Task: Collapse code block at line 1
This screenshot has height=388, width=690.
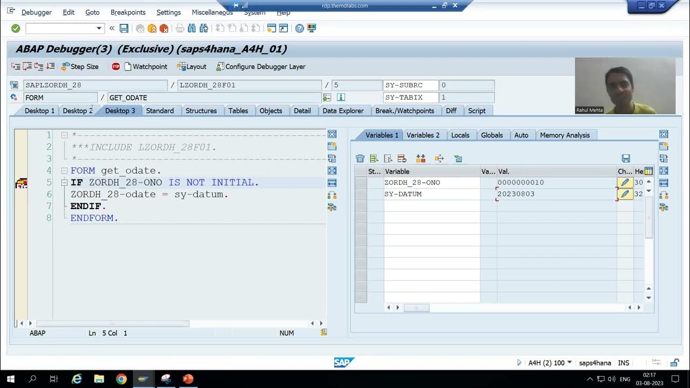Action: pyautogui.click(x=64, y=135)
